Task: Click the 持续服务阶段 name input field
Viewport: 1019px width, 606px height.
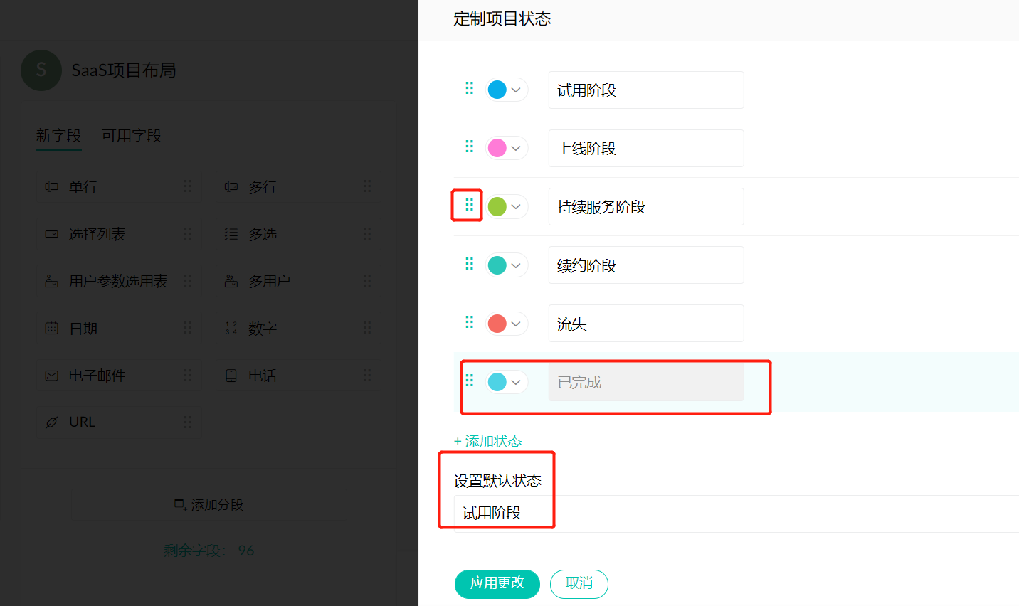Action: (645, 207)
